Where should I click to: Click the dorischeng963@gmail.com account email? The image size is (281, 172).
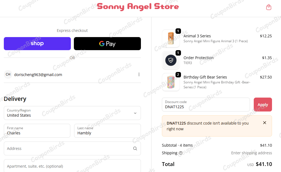pyautogui.click(x=38, y=75)
